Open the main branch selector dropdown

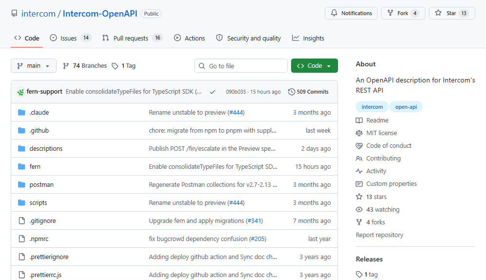pyautogui.click(x=34, y=65)
